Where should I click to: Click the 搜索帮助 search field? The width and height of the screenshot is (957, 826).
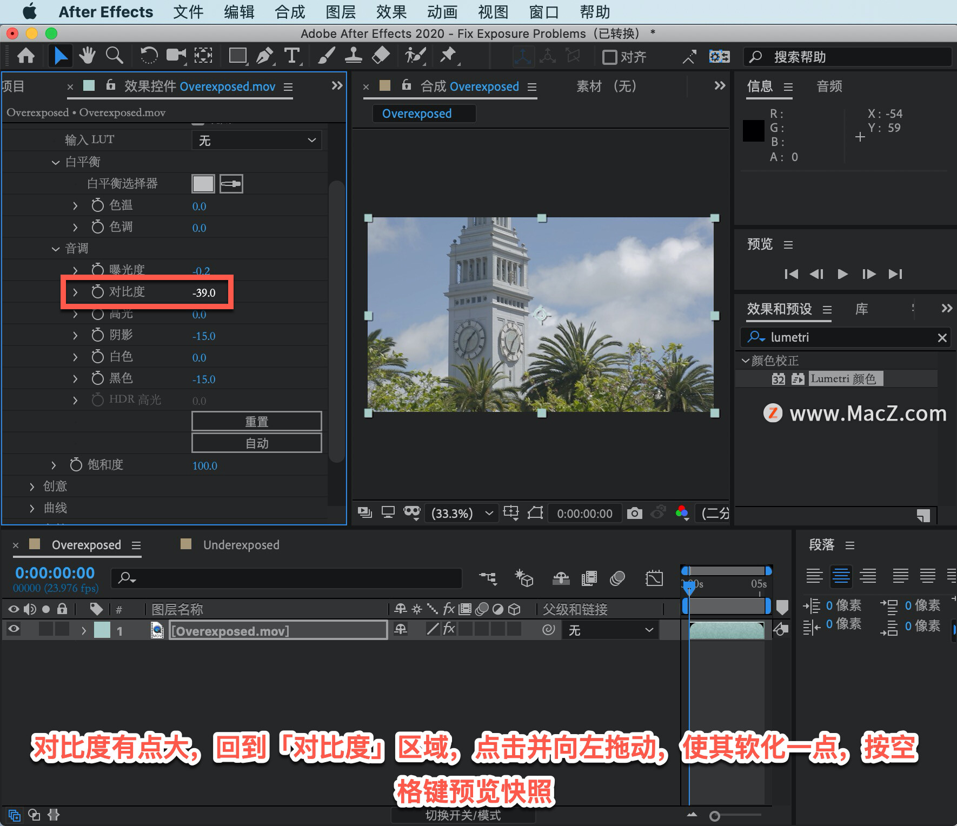point(848,57)
